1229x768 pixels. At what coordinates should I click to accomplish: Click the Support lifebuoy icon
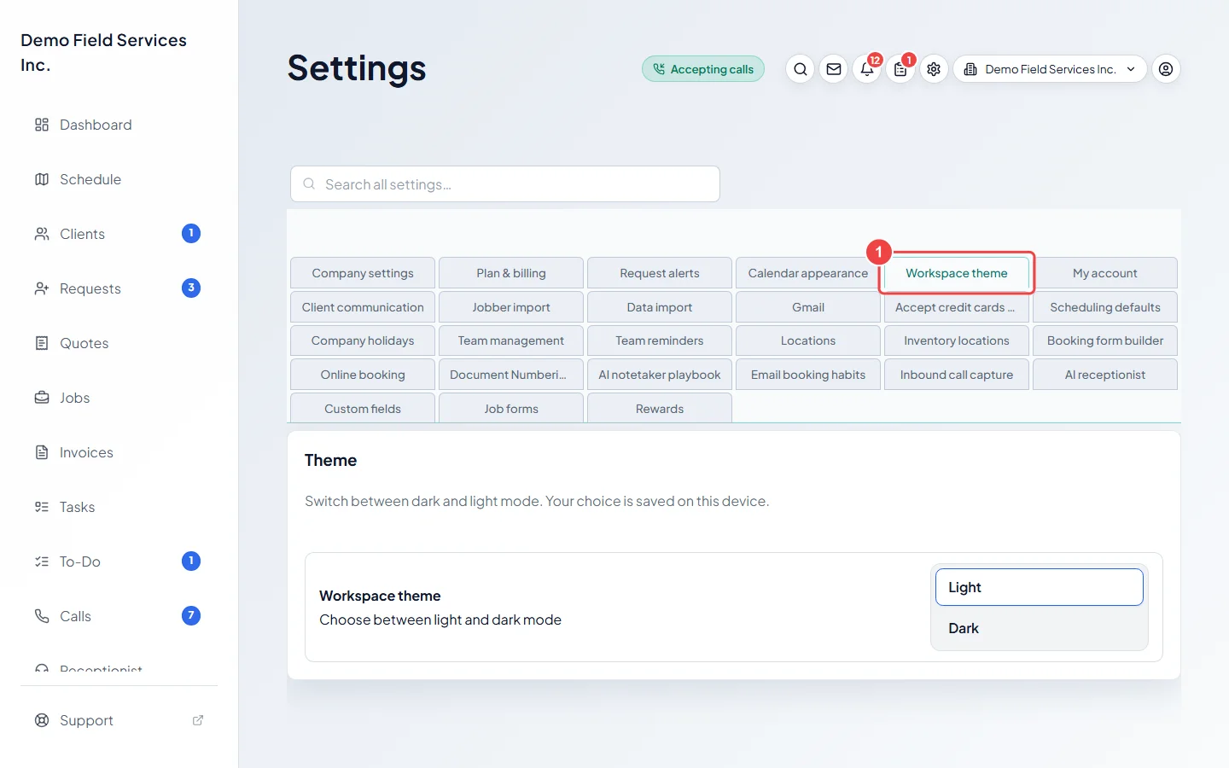(42, 720)
